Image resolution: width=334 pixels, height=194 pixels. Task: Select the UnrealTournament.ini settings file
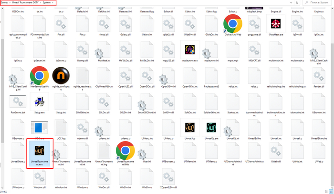click(x=61, y=154)
